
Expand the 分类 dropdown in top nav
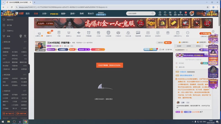pos(44,14)
